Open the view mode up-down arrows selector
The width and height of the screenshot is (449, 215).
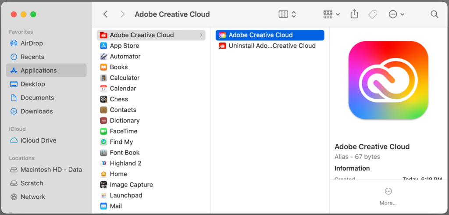click(x=293, y=14)
